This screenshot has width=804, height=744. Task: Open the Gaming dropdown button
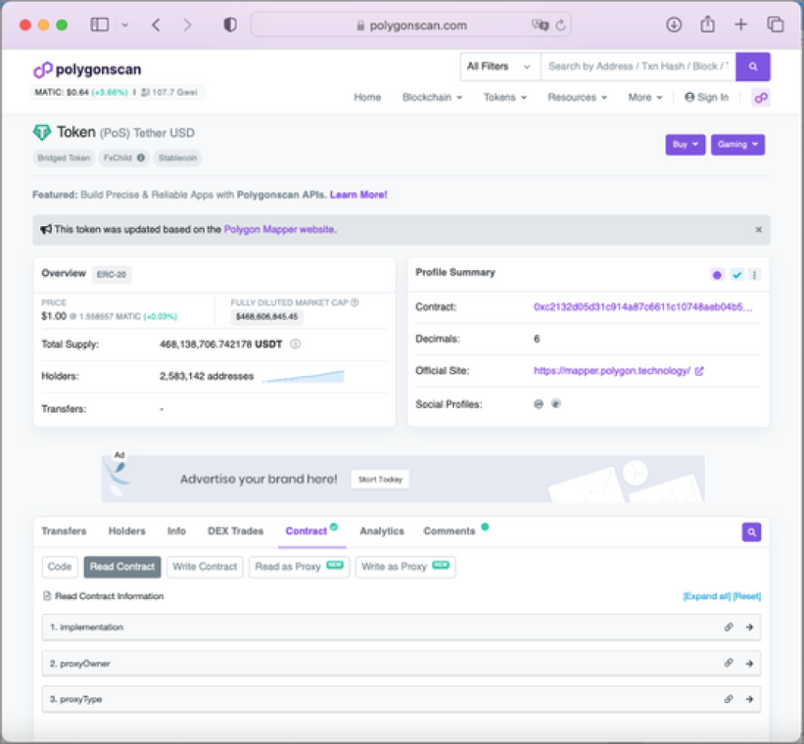[738, 144]
